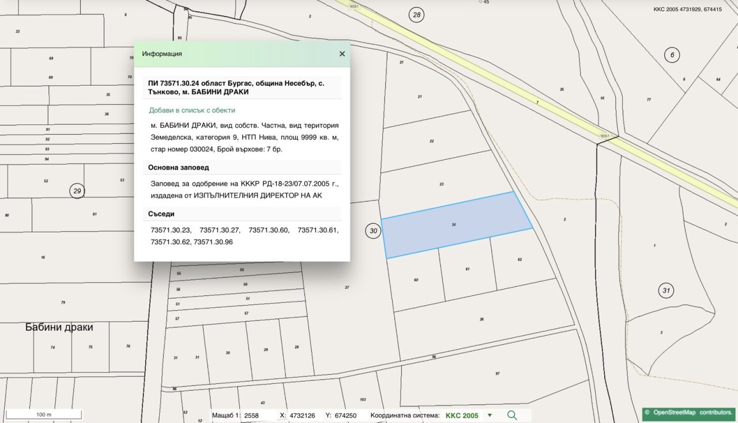Select parcel 23 above the highlighted plot

coord(441,184)
